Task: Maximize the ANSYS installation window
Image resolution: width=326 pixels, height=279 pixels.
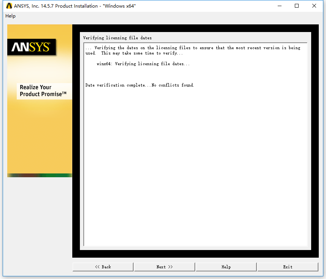Action: pyautogui.click(x=297, y=6)
